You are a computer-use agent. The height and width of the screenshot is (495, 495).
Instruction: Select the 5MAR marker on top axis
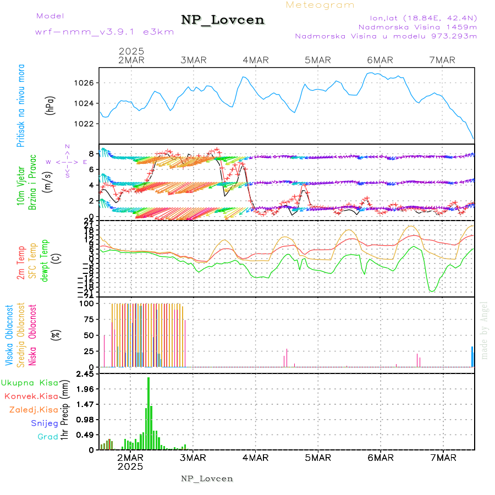click(317, 60)
